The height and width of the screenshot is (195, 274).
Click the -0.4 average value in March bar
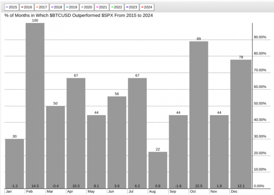click(x=55, y=186)
